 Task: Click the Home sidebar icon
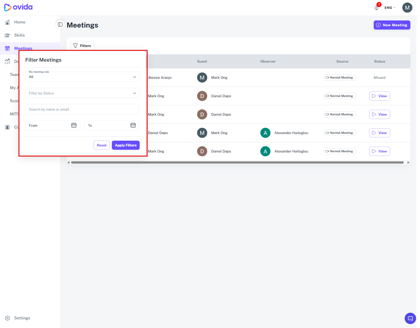tap(7, 22)
